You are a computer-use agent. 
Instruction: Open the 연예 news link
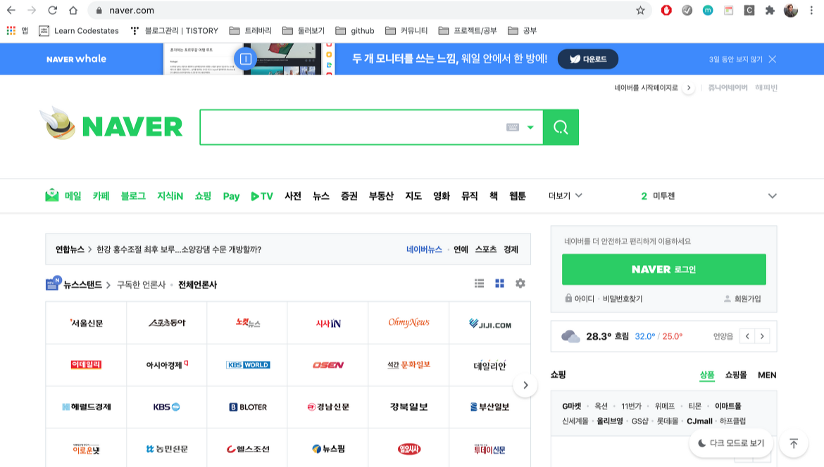point(461,249)
